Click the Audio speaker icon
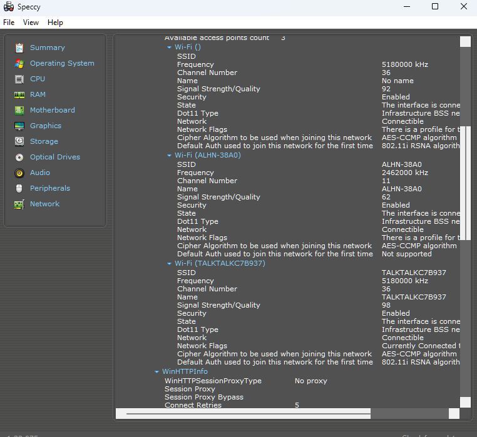Screen dimensions: 477x437 coord(19,173)
